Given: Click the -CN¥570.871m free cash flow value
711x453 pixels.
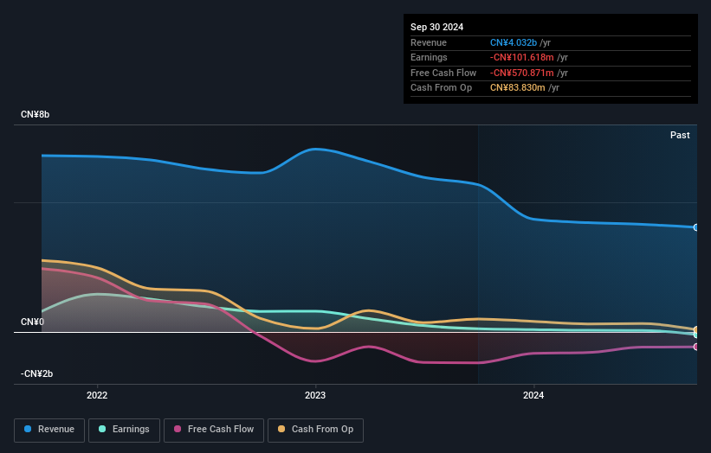Looking at the screenshot, I should click(521, 73).
